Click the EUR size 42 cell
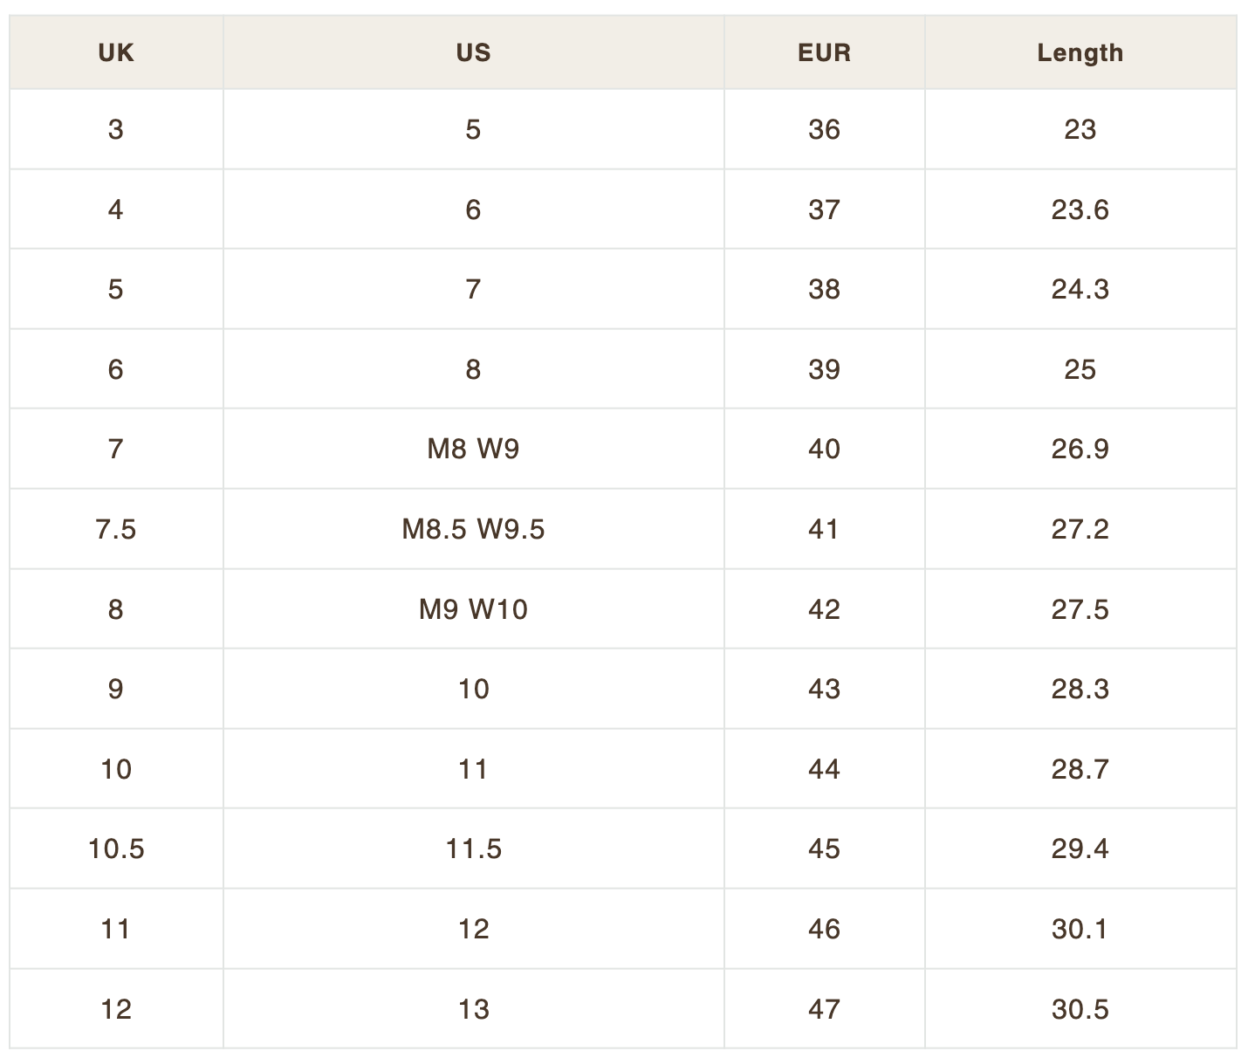 [x=825, y=608]
